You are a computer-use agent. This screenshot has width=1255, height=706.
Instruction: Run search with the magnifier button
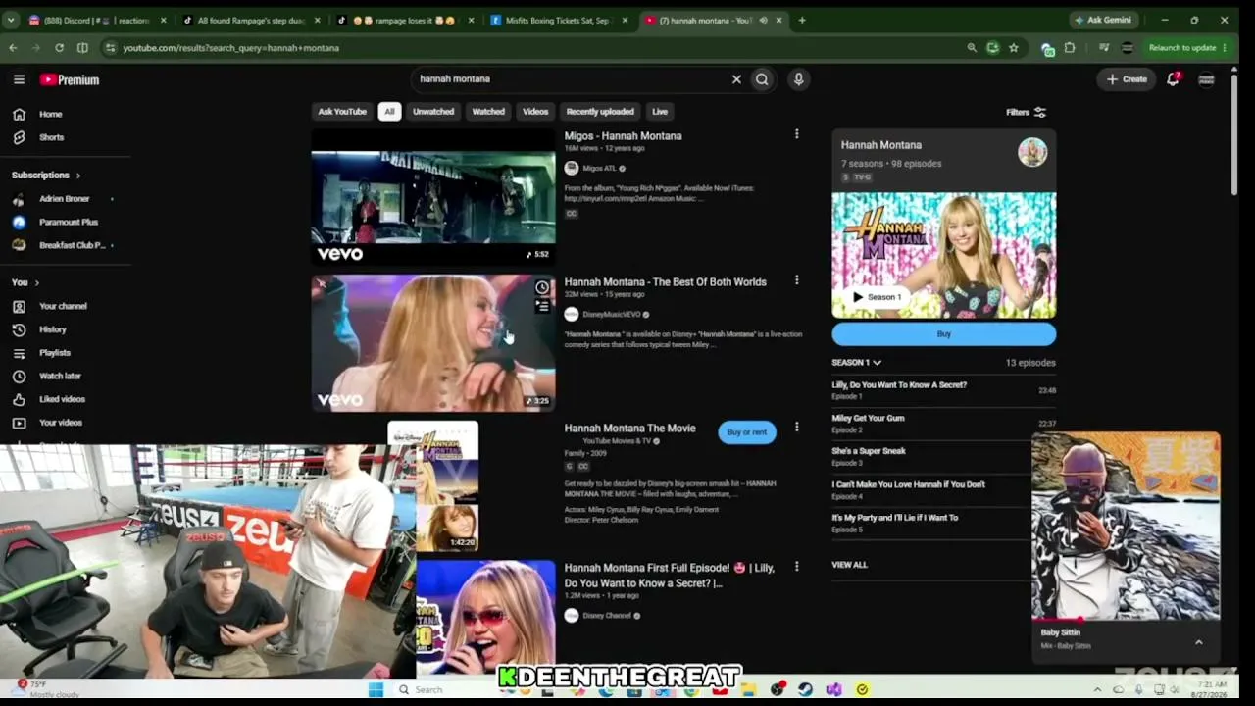[x=762, y=79]
